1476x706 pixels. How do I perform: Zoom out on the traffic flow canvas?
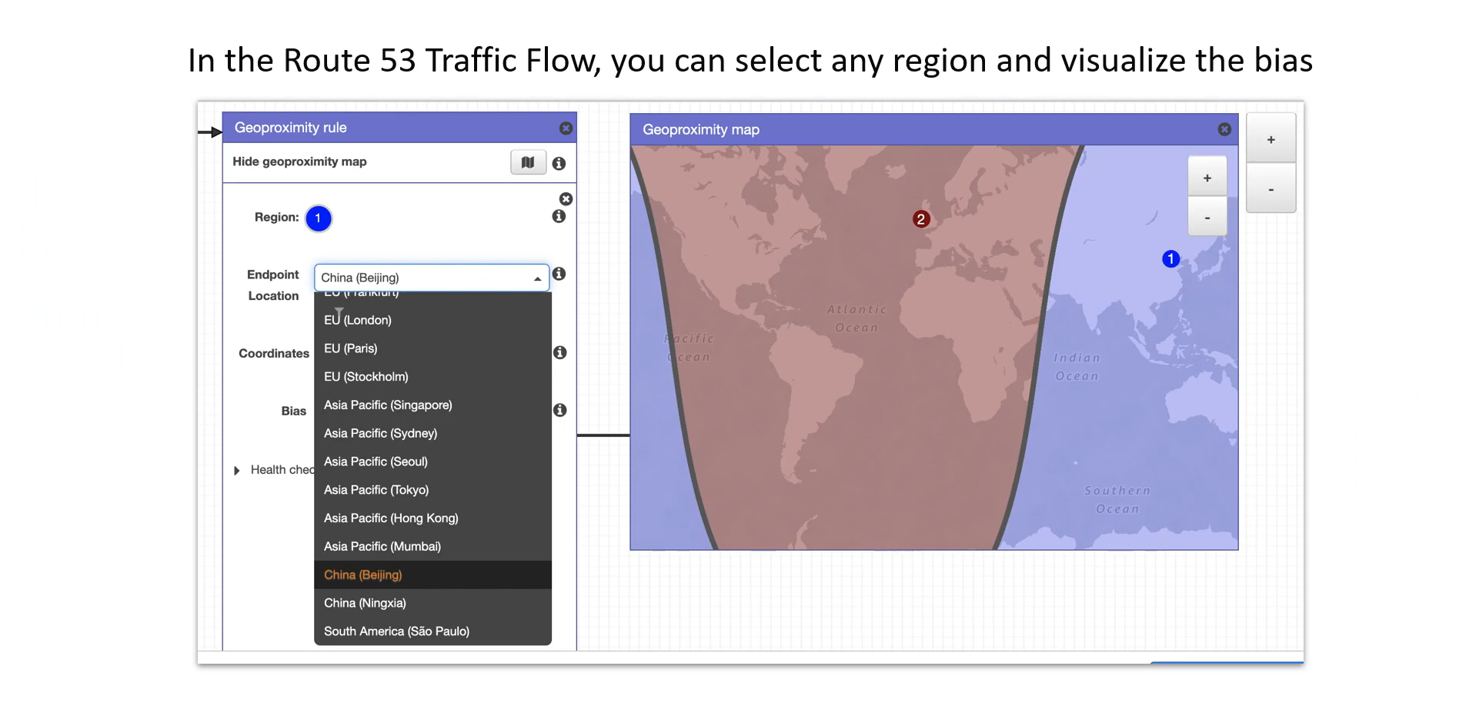(x=1271, y=188)
